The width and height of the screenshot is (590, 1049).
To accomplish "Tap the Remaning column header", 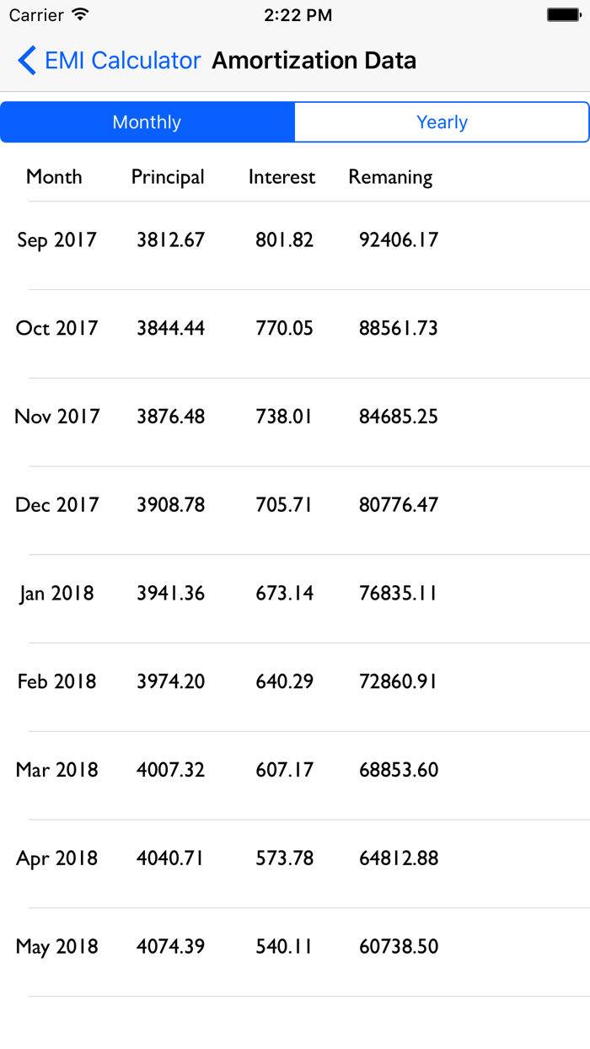I will coord(390,177).
